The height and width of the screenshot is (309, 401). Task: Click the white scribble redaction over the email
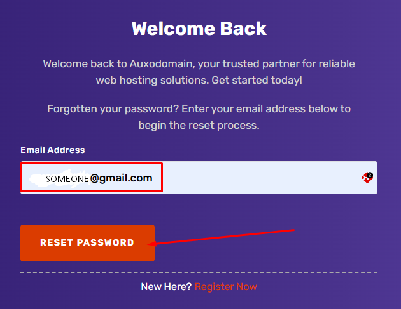click(59, 178)
